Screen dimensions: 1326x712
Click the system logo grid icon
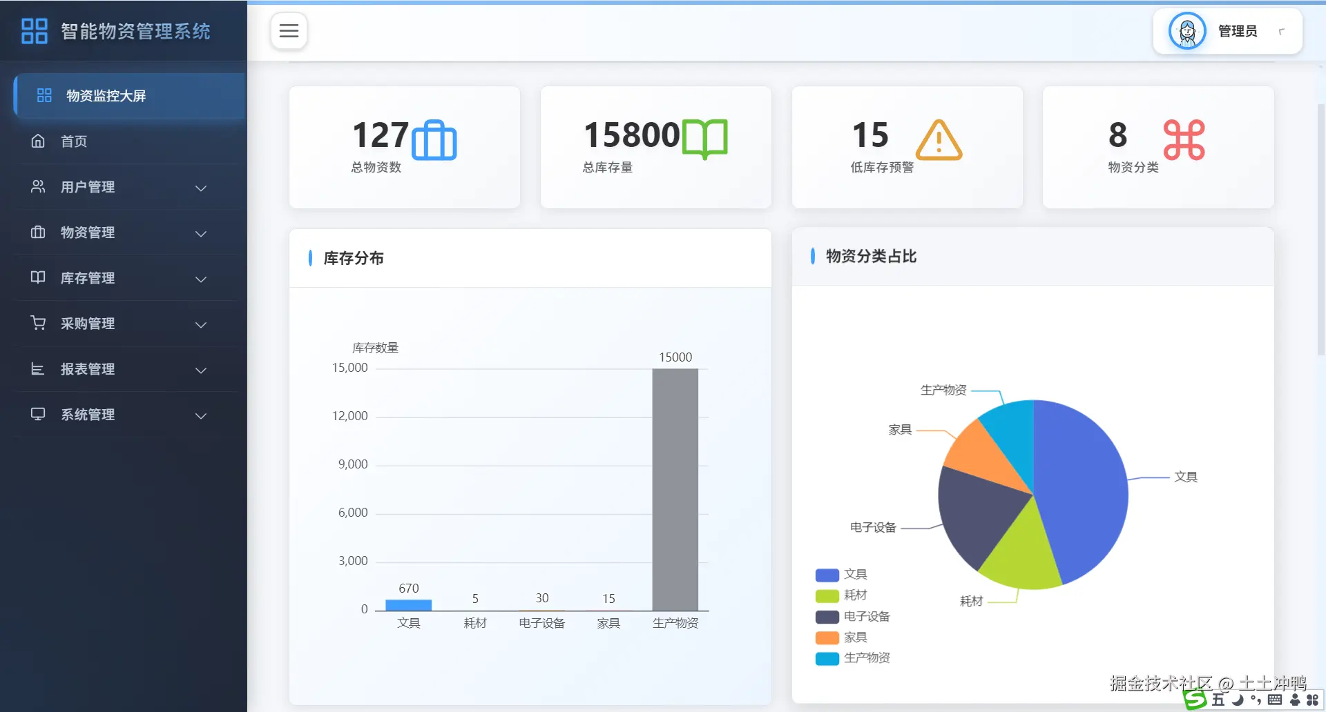tap(34, 31)
